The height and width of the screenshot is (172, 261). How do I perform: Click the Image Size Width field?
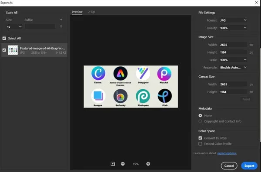pos(233,45)
